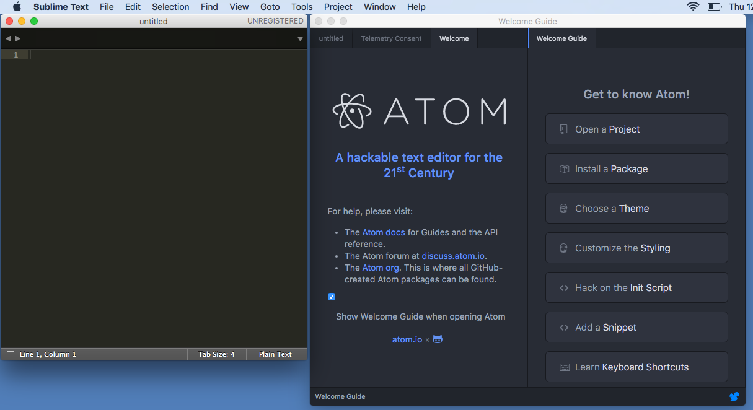Open the discuss.atom.io link
This screenshot has width=753, height=410.
coord(453,256)
